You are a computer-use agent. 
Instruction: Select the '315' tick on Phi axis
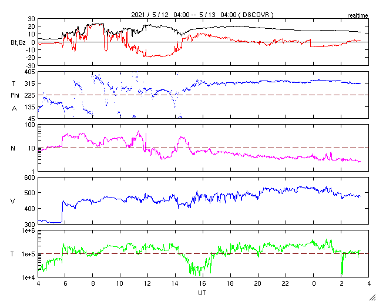[x=30, y=83]
